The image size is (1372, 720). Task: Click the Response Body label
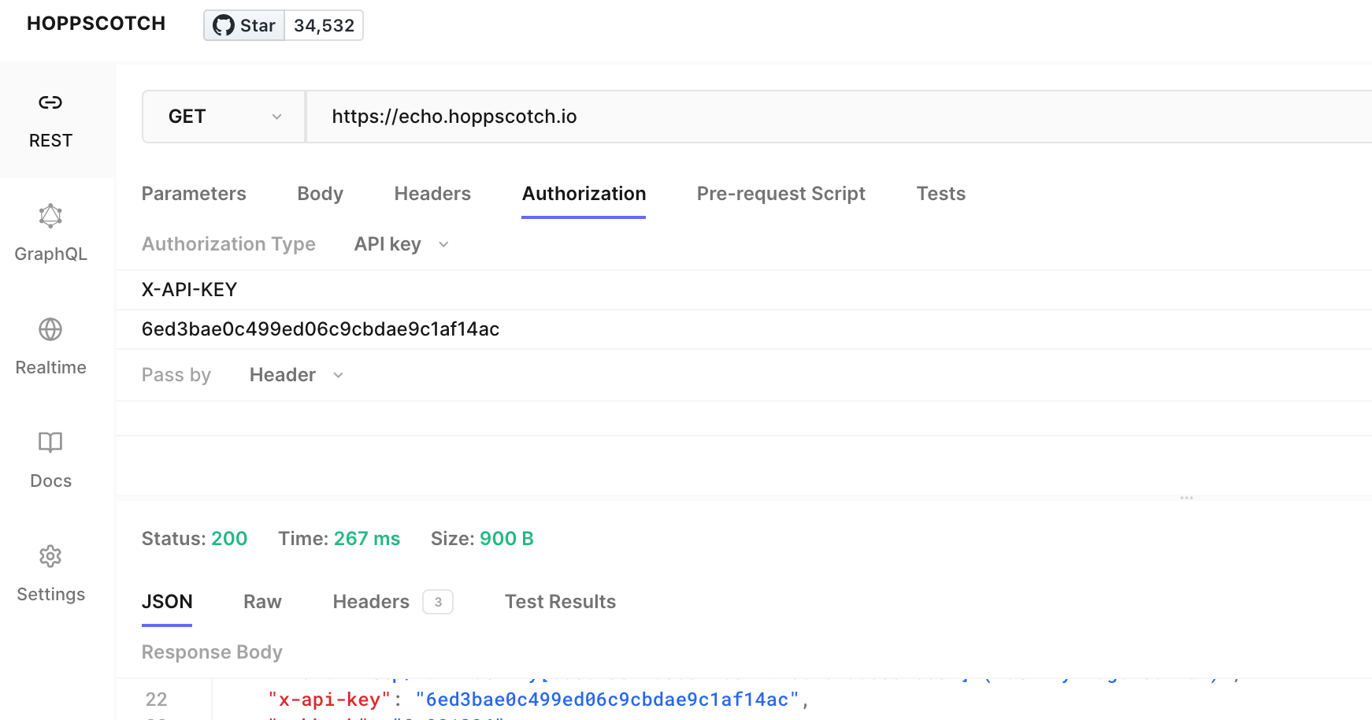click(x=212, y=652)
